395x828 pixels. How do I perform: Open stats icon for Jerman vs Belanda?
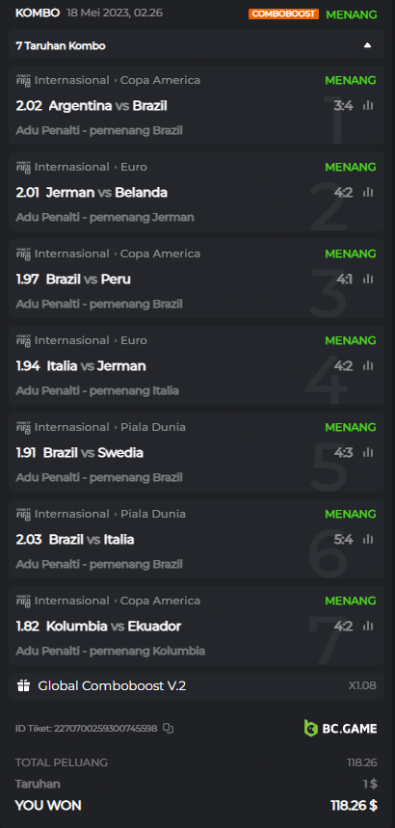pos(368,192)
